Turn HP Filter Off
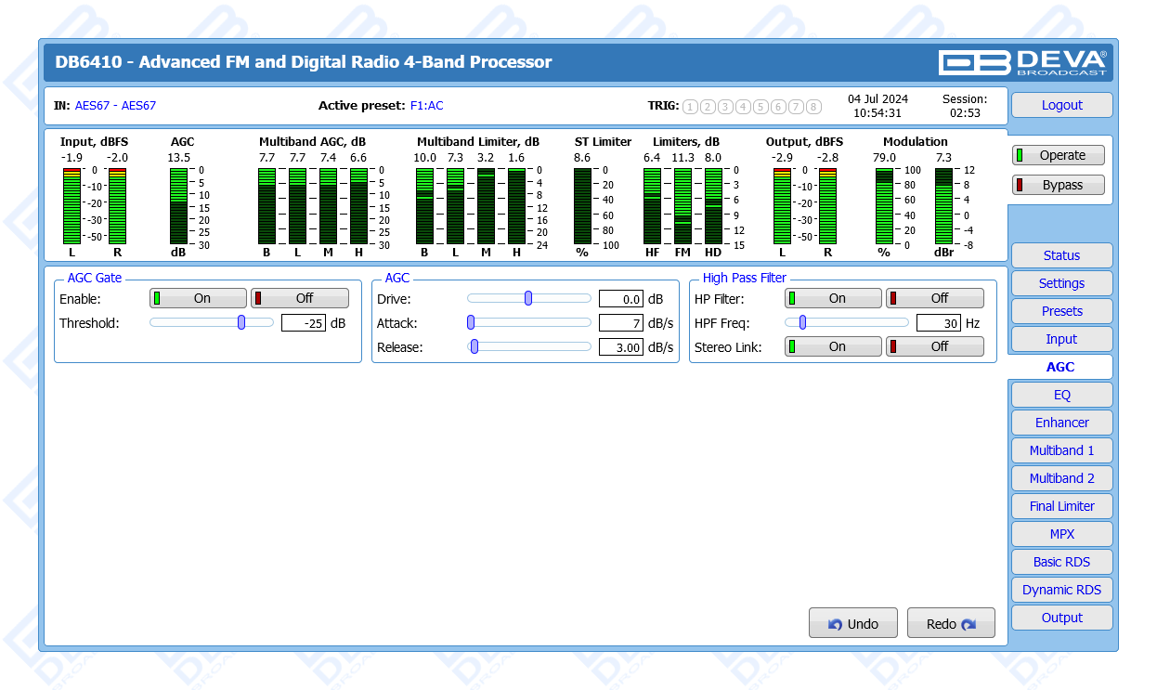1157x690 pixels. coord(935,298)
